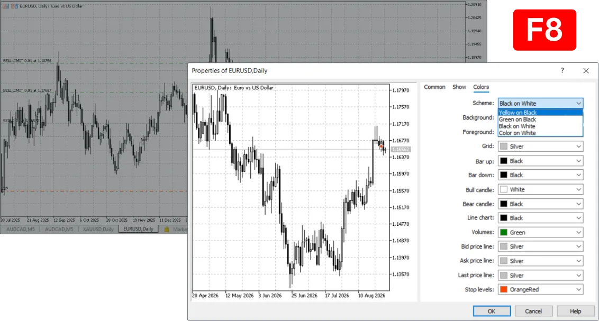Click the Grid Silver color swatch

point(504,146)
